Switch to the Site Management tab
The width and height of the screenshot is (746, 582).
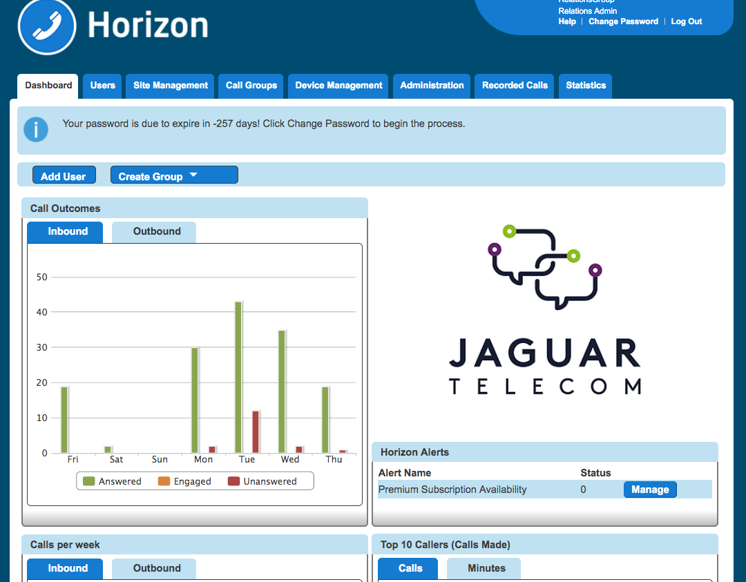[x=171, y=86]
